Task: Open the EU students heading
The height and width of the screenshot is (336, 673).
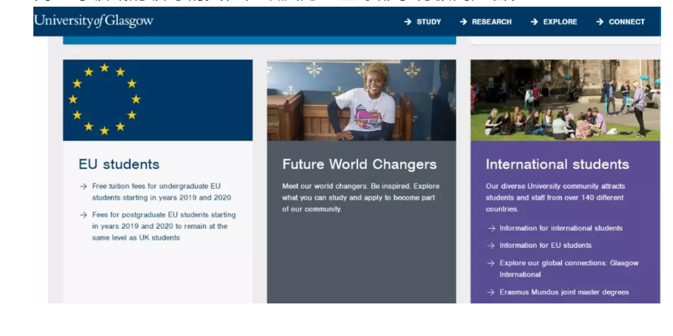Action: click(119, 164)
